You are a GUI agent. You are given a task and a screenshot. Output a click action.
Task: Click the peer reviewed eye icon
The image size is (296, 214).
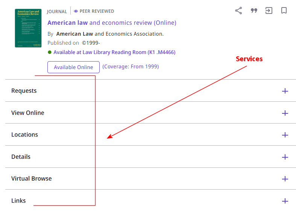(x=76, y=11)
